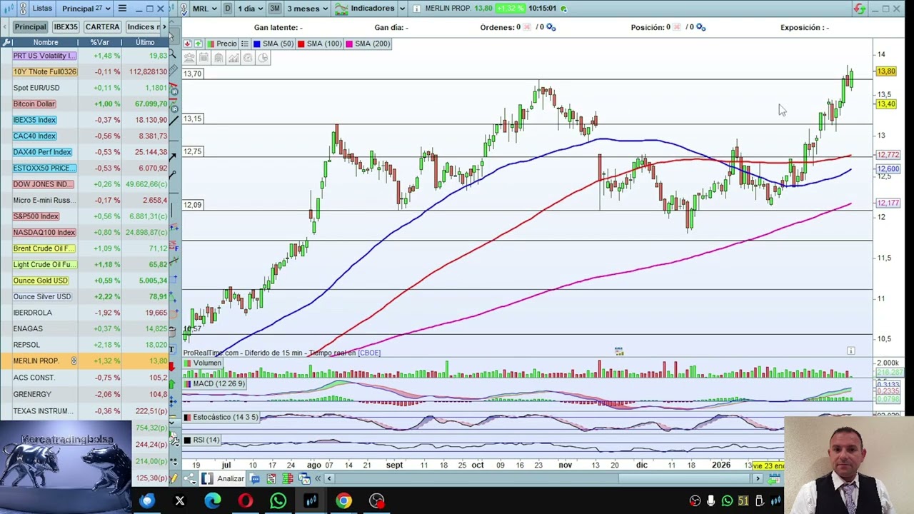Open Google Chrome from the taskbar

pyautogui.click(x=343, y=500)
